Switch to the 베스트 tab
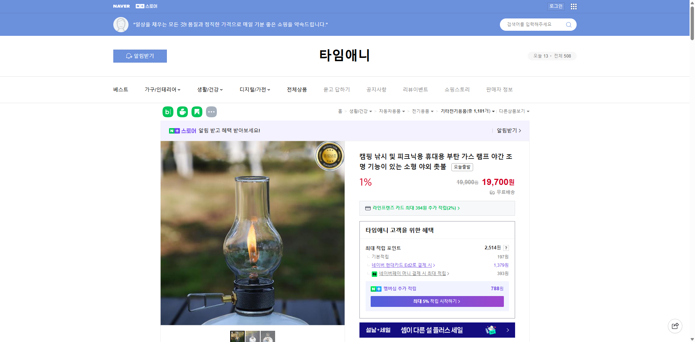The image size is (695, 342). tap(120, 89)
